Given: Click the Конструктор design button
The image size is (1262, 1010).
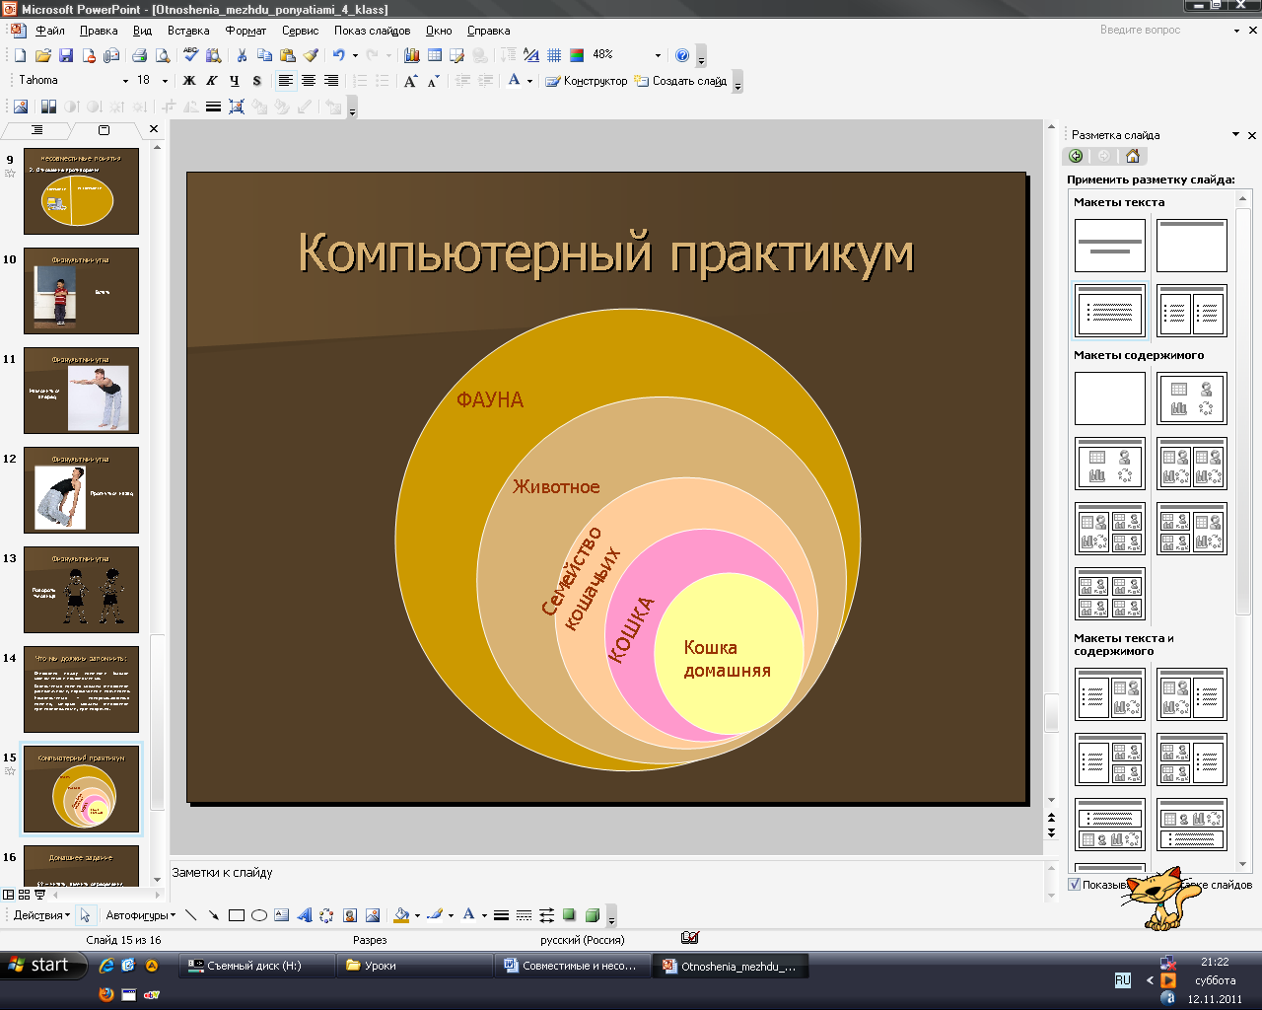Looking at the screenshot, I should click(587, 81).
